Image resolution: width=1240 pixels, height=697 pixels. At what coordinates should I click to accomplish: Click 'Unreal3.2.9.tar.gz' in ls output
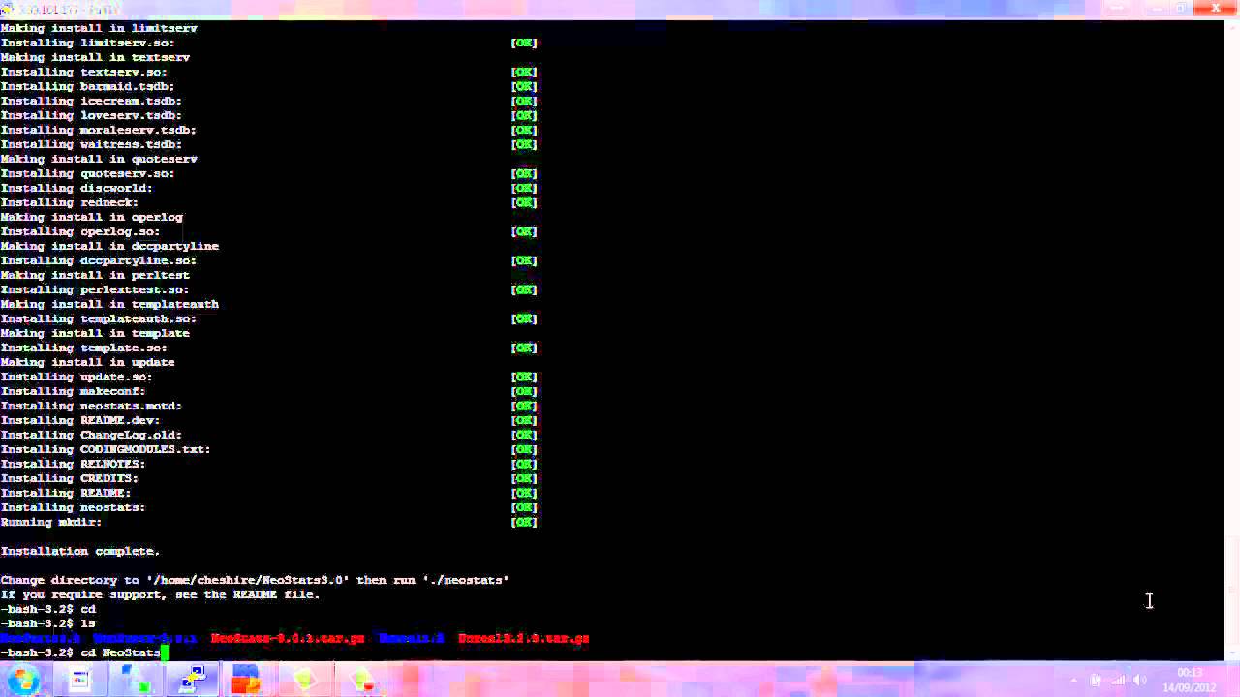(523, 638)
